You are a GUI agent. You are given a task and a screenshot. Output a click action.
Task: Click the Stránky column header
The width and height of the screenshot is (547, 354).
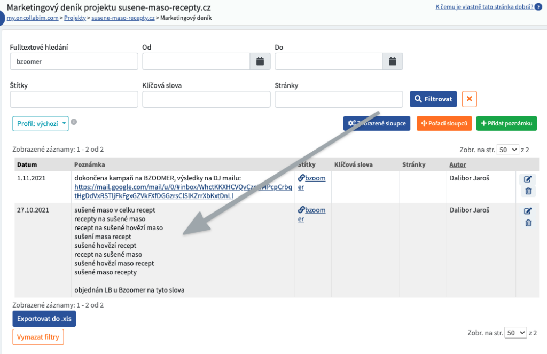pyautogui.click(x=414, y=164)
